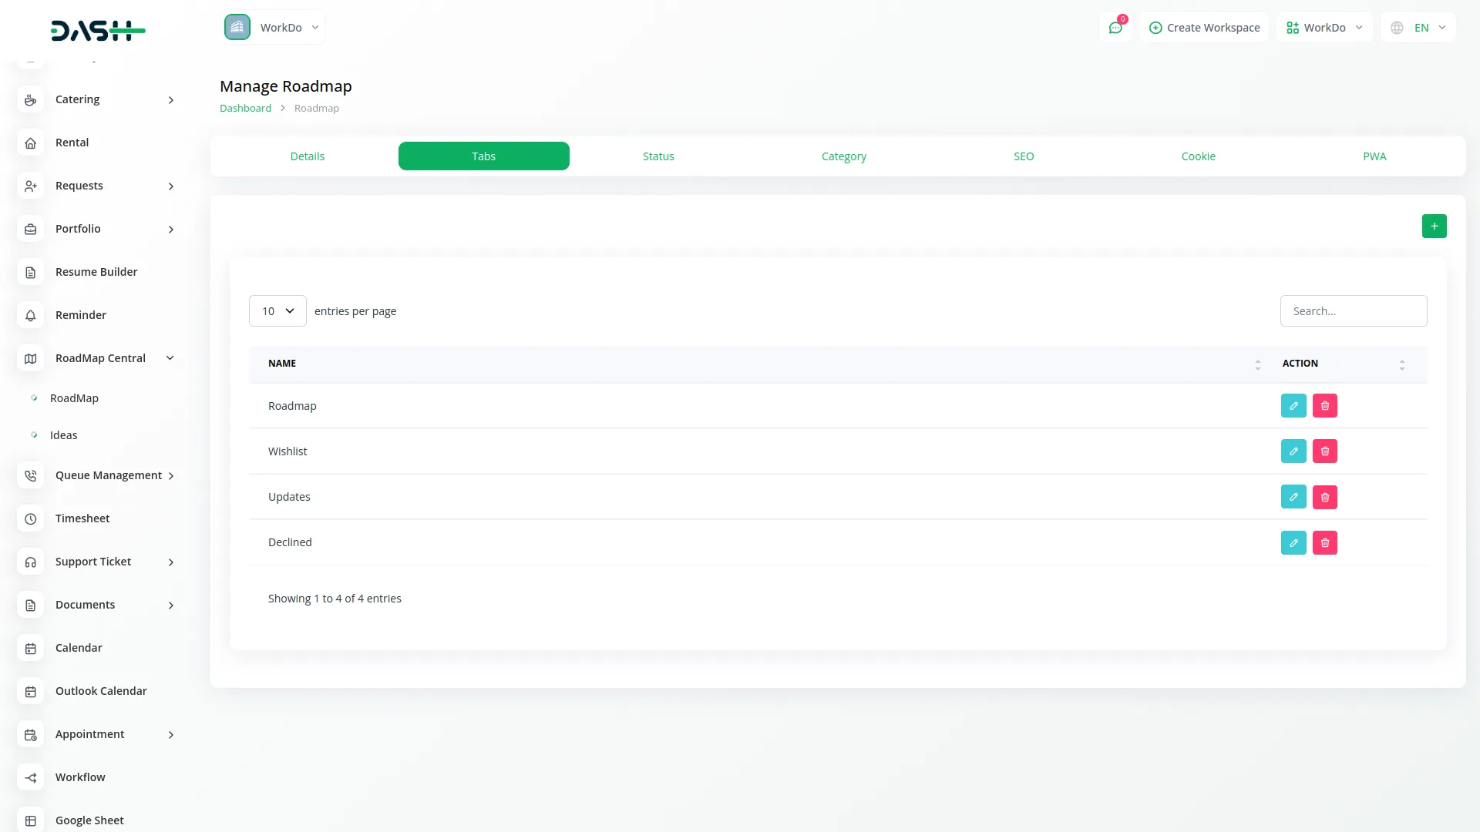Select the Resume Builder document icon
The image size is (1480, 832).
click(30, 272)
